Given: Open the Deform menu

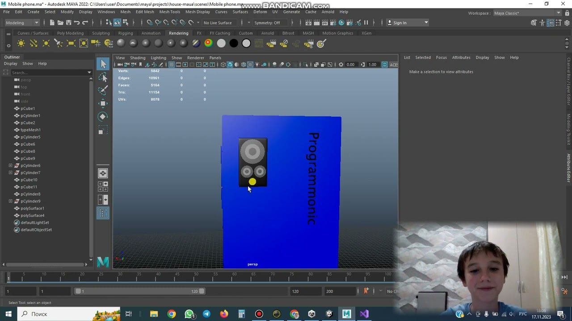Looking at the screenshot, I should tap(260, 12).
